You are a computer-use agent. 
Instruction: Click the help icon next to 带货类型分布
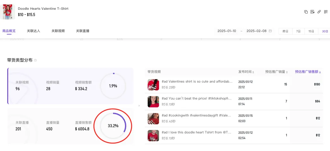(35, 60)
